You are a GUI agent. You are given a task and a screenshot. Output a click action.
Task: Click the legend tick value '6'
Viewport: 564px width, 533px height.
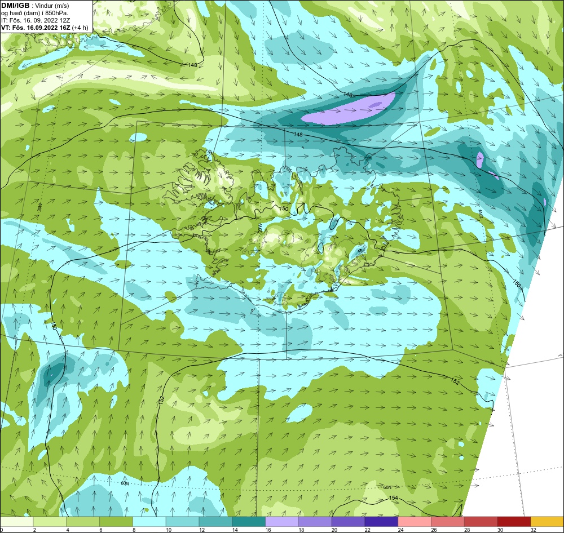point(101,530)
